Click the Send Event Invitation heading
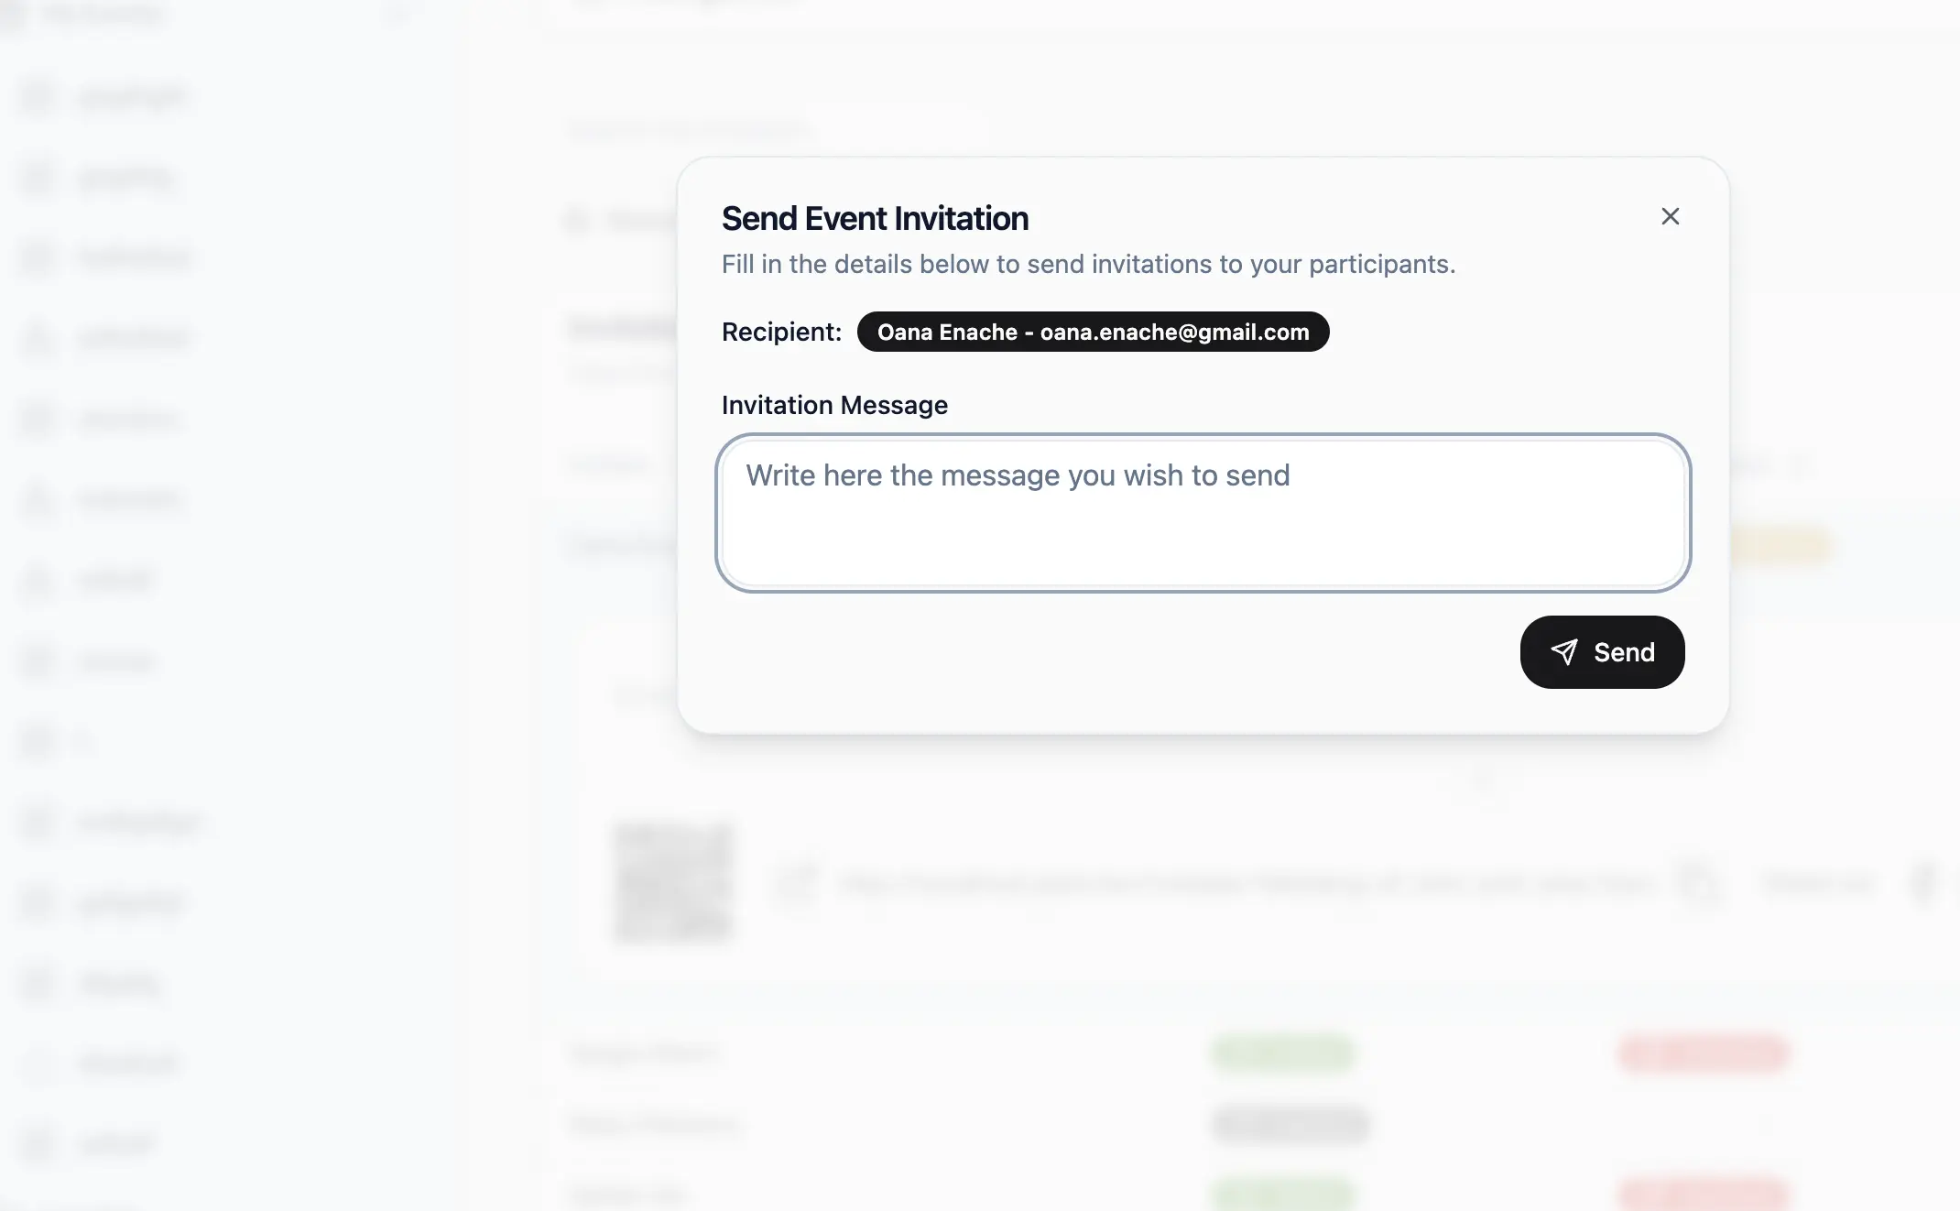 pyautogui.click(x=875, y=218)
